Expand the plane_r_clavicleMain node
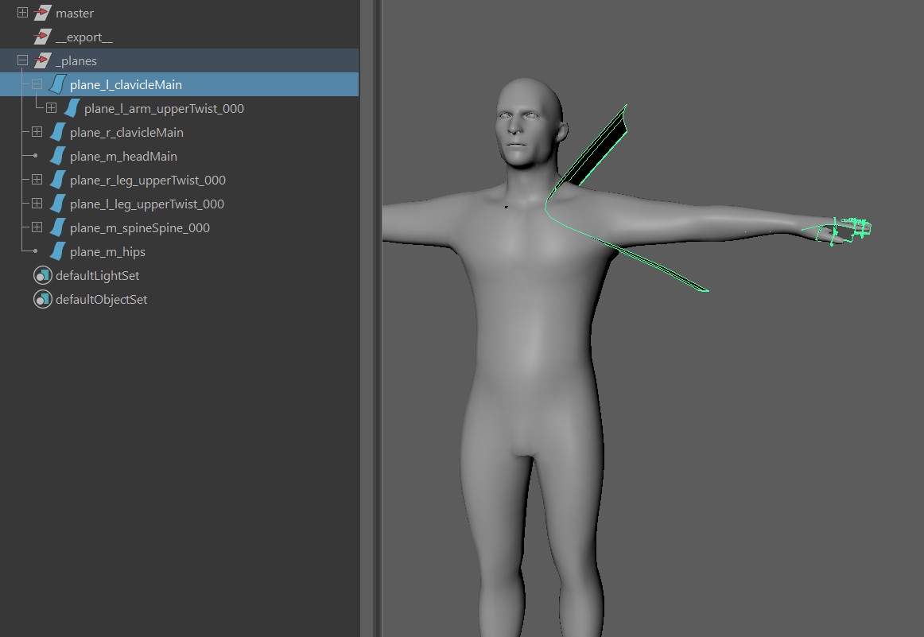This screenshot has width=924, height=637. coord(37,132)
